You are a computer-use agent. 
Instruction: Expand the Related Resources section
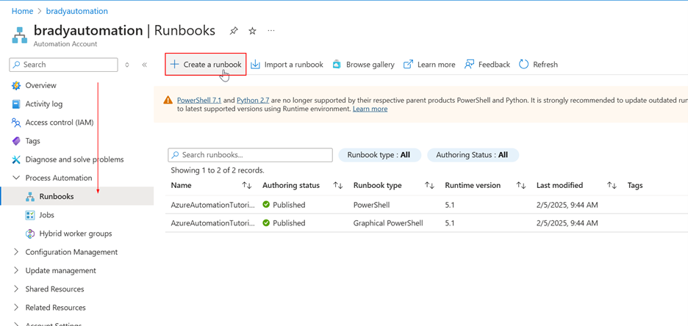[16, 307]
